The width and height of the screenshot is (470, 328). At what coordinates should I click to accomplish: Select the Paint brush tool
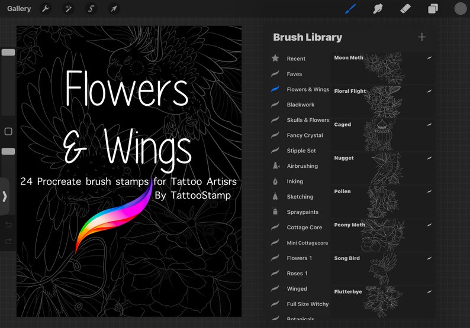pos(350,9)
